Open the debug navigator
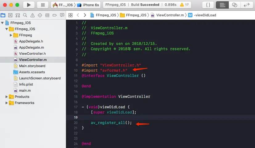 point(47,15)
